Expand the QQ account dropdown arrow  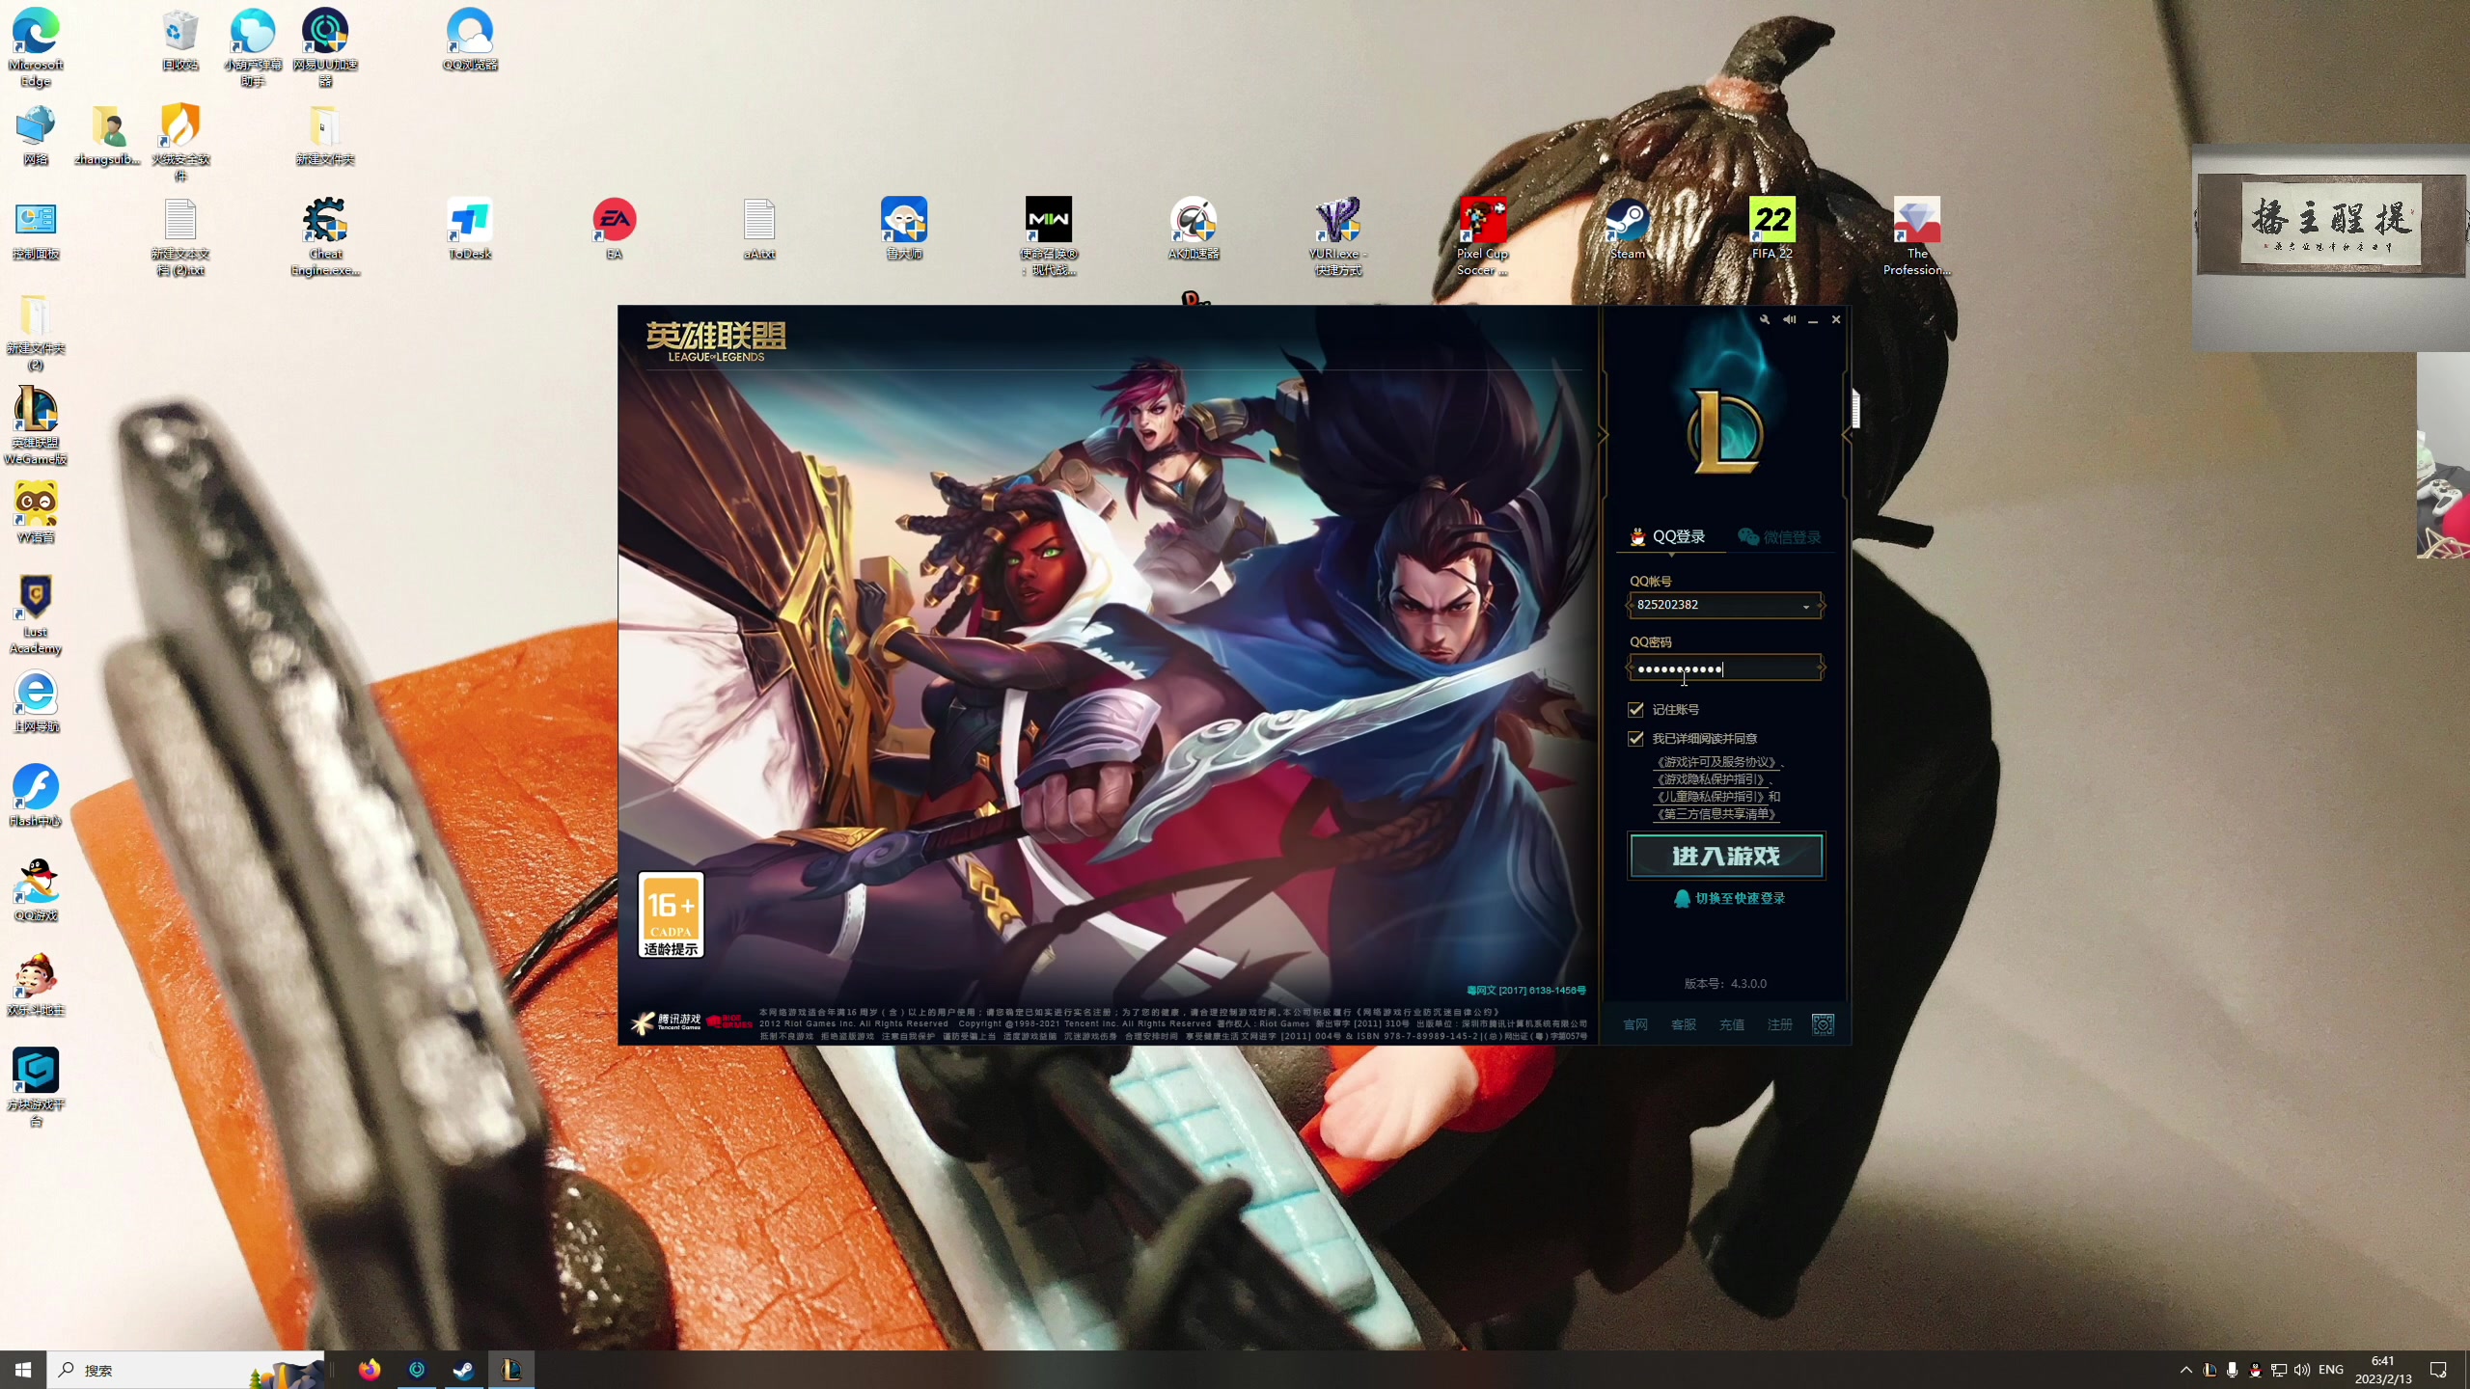coord(1805,607)
